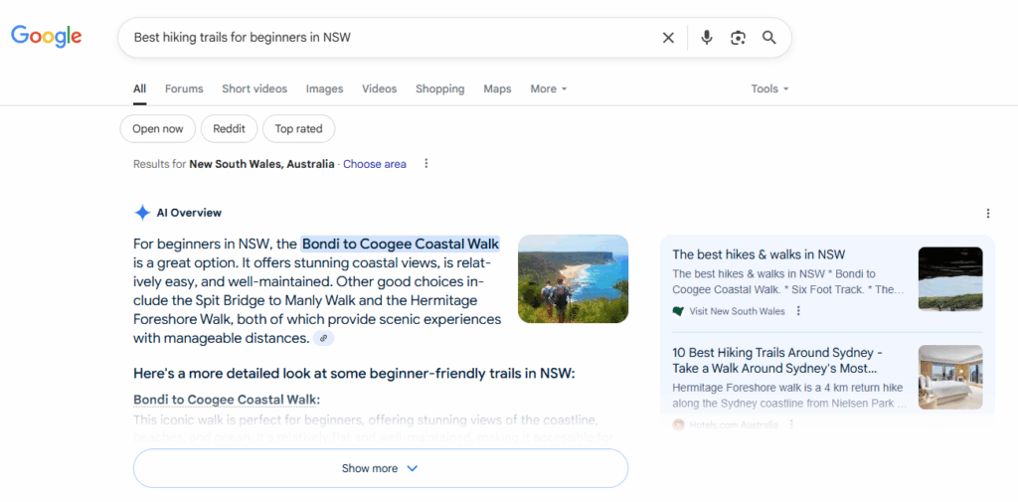This screenshot has height=502, width=1018.
Task: Click the Google logo
Action: tap(46, 37)
